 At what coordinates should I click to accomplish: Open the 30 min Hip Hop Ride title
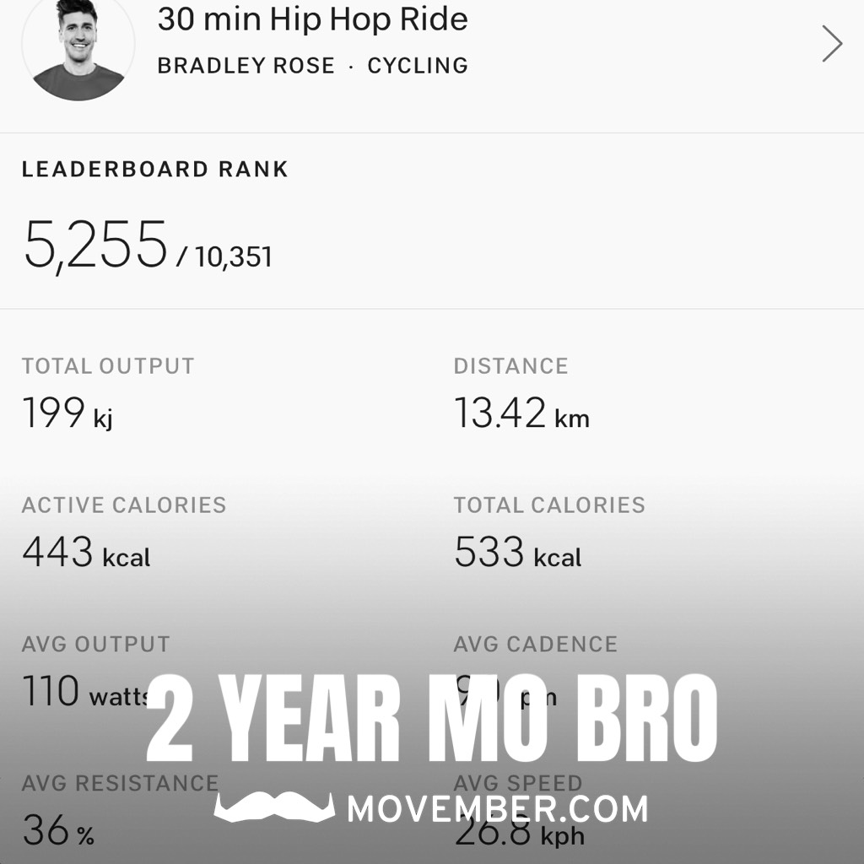(x=312, y=19)
